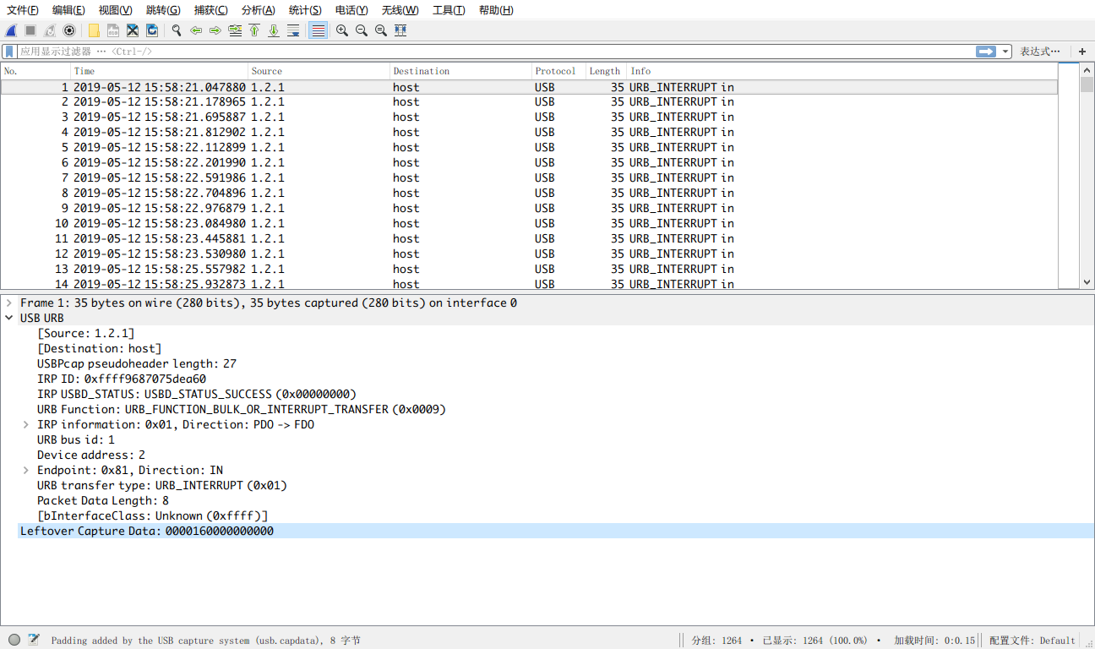Image resolution: width=1095 pixels, height=649 pixels.
Task: Toggle packet list colorization button
Action: coord(318,30)
